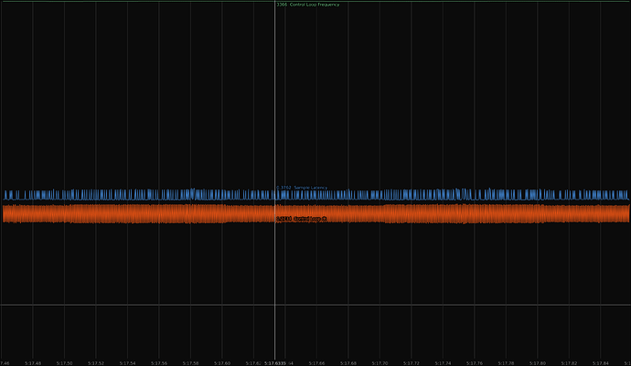Screen dimensions: 631x366
Task: Click the 5:17.54 time axis label
Action: [x=127, y=363]
